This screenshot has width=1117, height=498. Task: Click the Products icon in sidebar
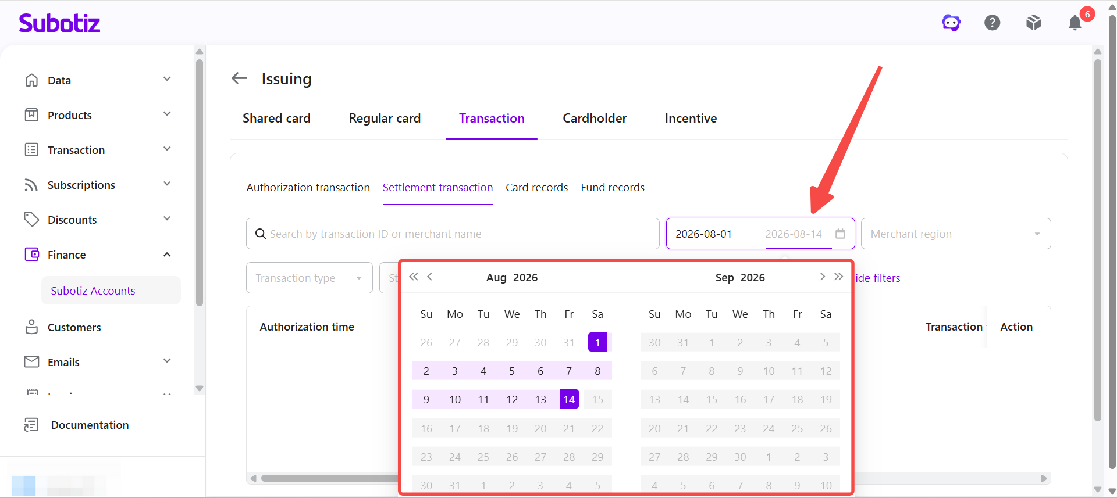pyautogui.click(x=31, y=115)
